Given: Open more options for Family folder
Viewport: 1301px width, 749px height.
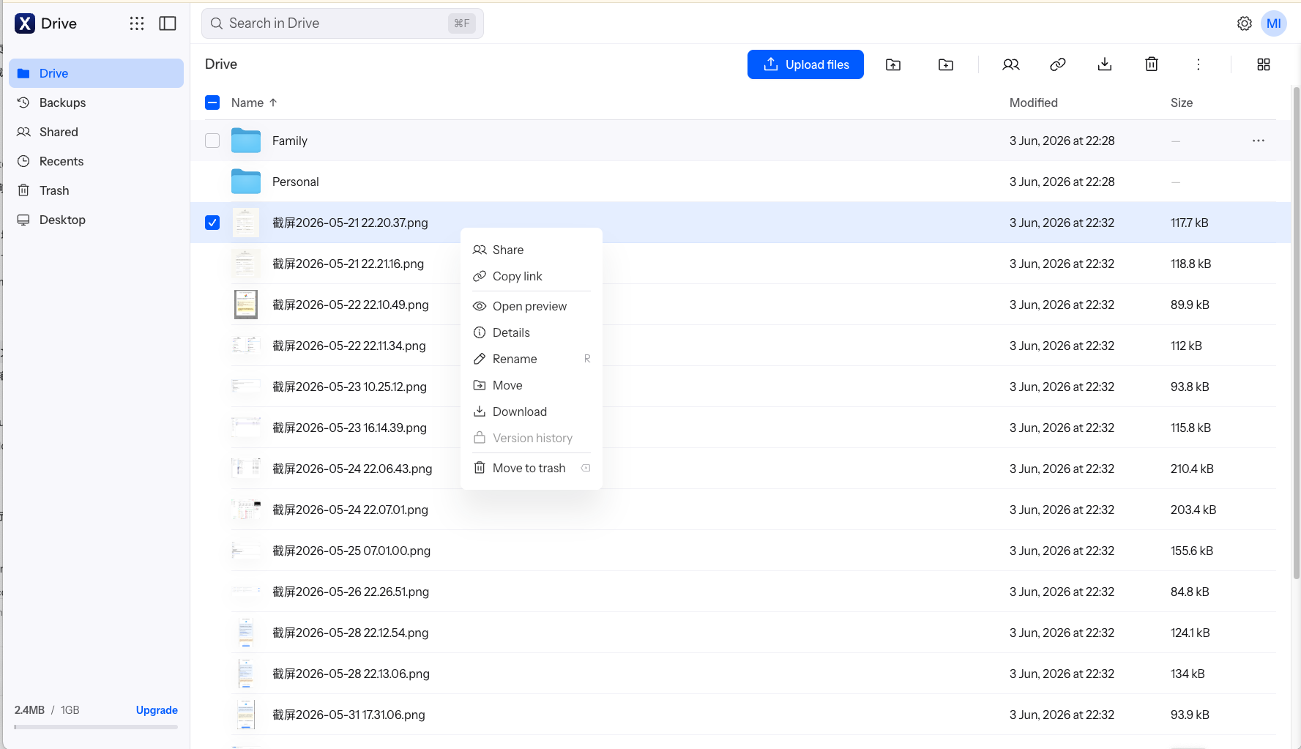Looking at the screenshot, I should [x=1259, y=141].
